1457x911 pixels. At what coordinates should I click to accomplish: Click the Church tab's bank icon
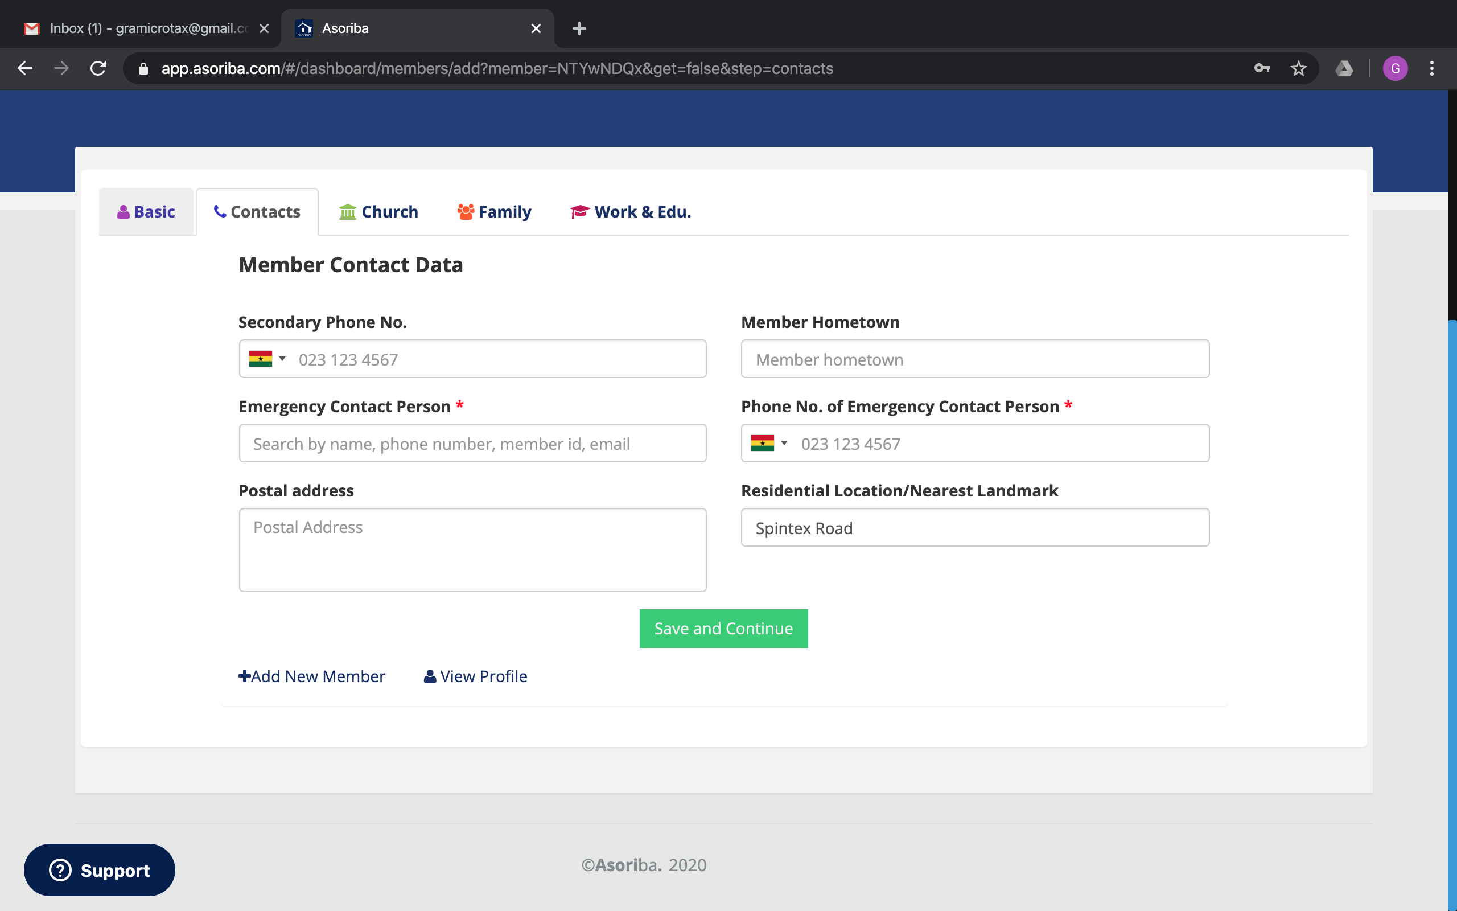point(347,211)
